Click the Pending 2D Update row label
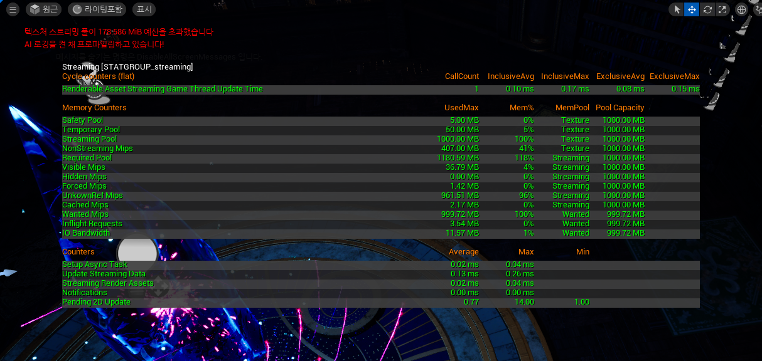Viewport: 762px width, 361px height. 96,302
